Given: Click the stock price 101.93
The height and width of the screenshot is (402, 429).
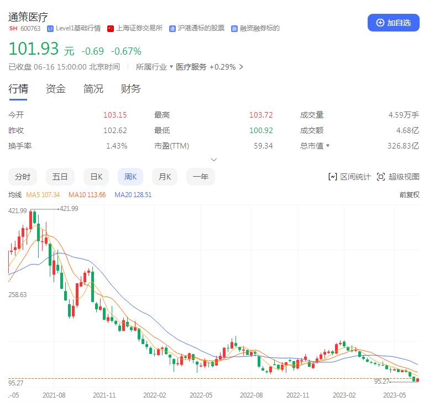Looking at the screenshot, I should [x=34, y=49].
